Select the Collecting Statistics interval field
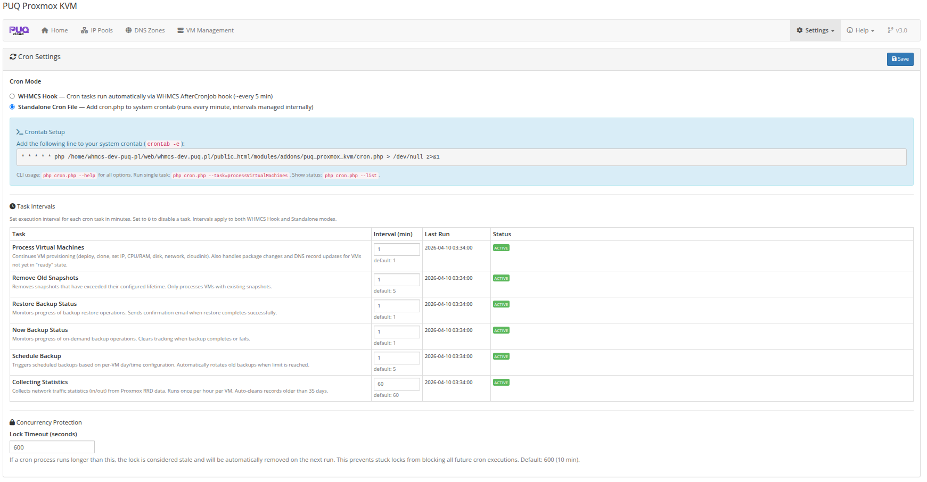Screen dimensions: 927x482 coord(397,384)
